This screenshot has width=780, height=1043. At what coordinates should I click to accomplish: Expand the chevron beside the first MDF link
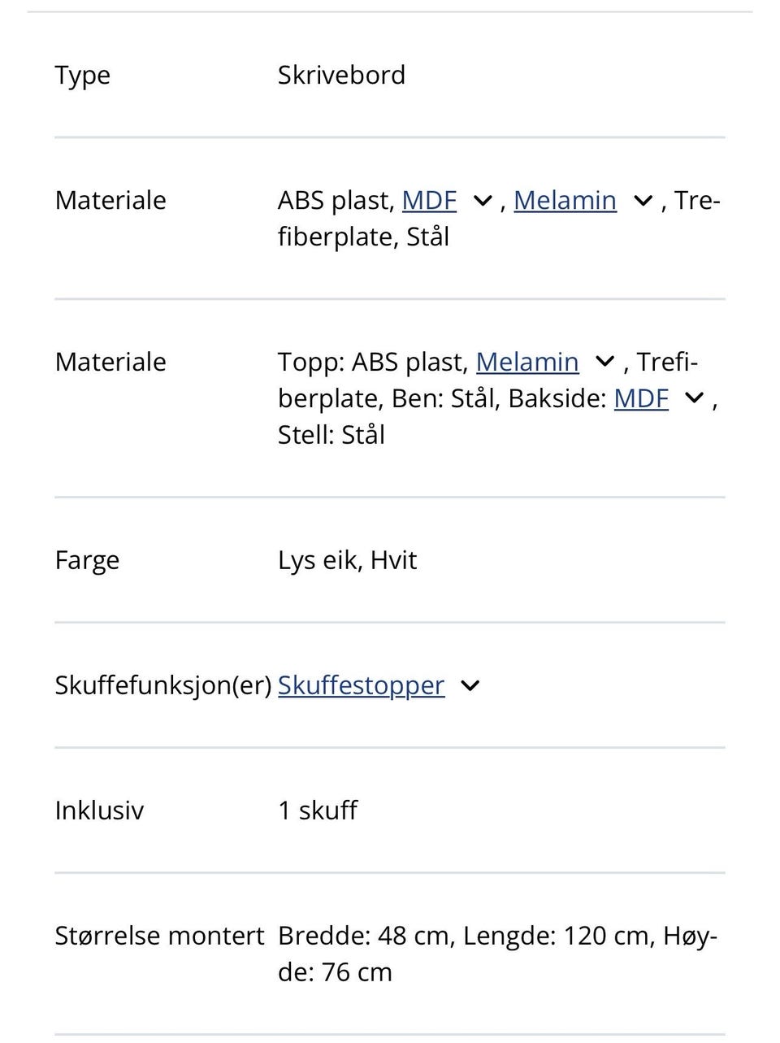click(x=483, y=201)
